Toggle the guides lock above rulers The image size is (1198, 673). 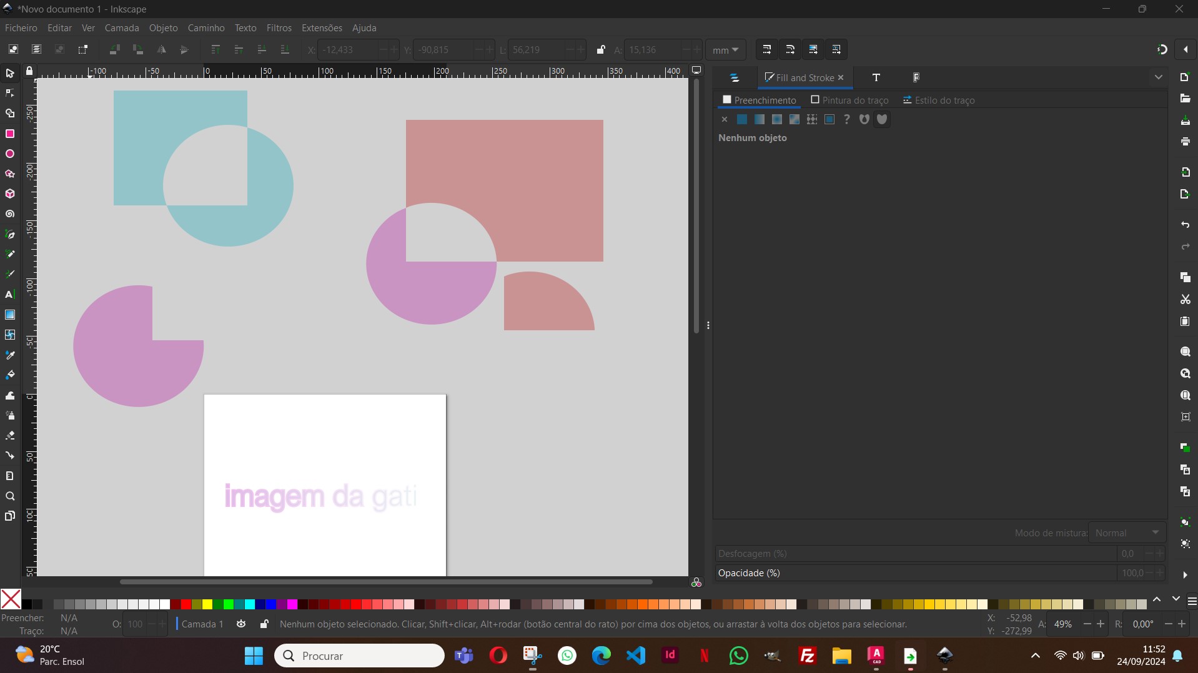point(29,71)
